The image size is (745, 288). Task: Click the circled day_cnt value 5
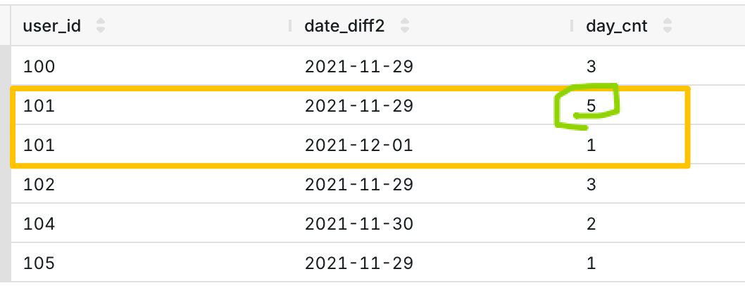(591, 107)
